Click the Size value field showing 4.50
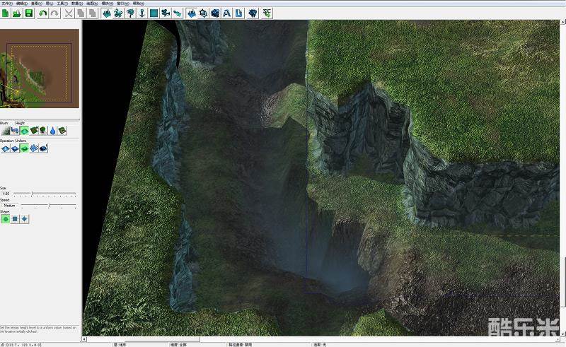 [7, 194]
